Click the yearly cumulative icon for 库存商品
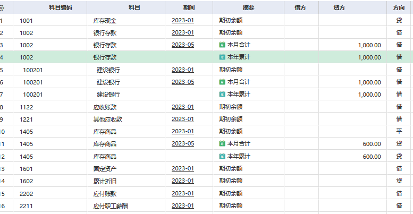 (x=222, y=157)
